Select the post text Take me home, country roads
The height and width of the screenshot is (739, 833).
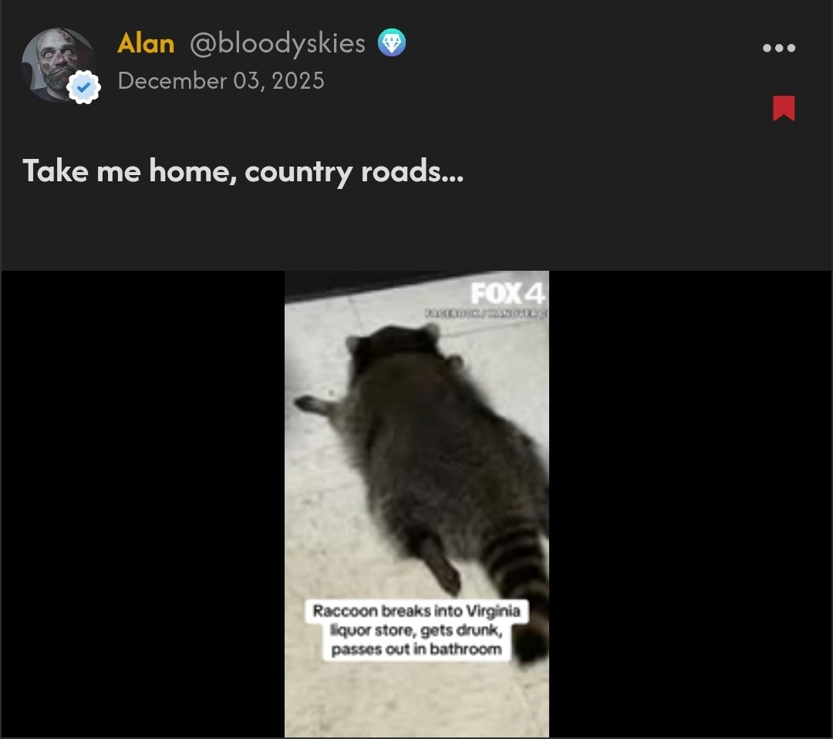(x=243, y=171)
